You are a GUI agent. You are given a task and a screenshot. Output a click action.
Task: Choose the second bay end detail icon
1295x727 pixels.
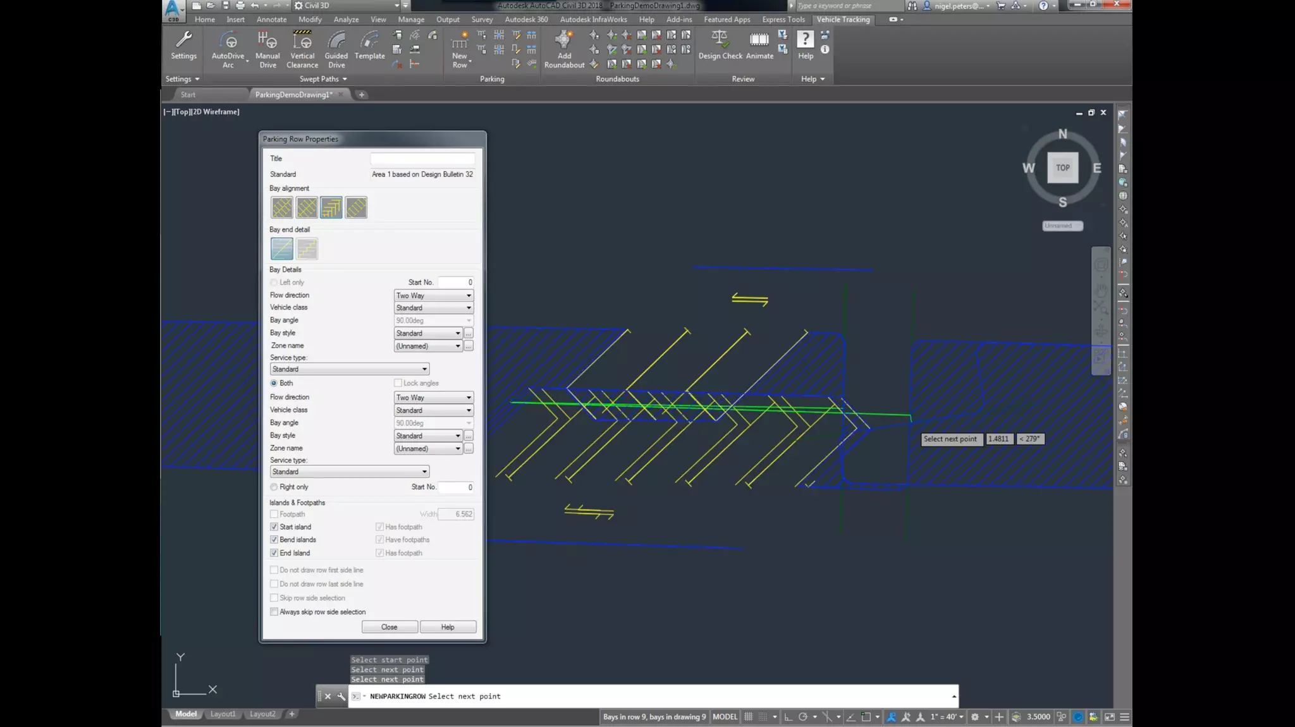click(x=307, y=248)
